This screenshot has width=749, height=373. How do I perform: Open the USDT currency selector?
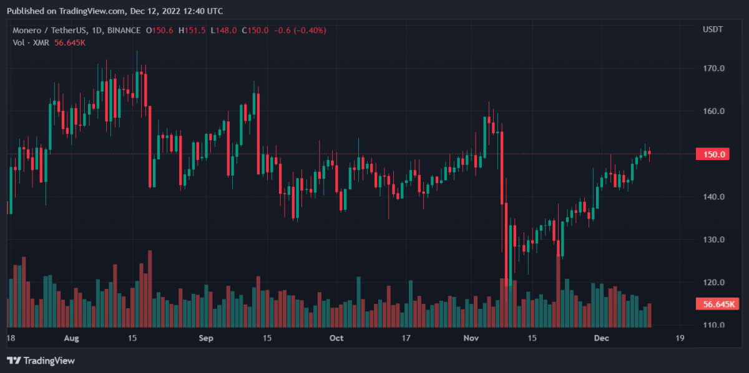point(712,30)
